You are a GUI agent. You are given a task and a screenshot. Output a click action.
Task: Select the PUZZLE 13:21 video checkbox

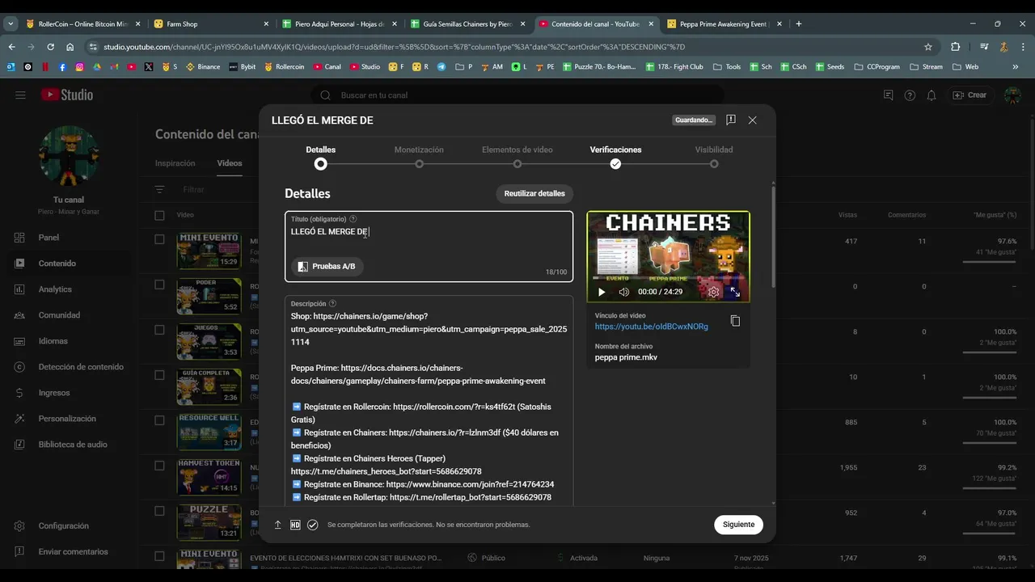point(159,511)
